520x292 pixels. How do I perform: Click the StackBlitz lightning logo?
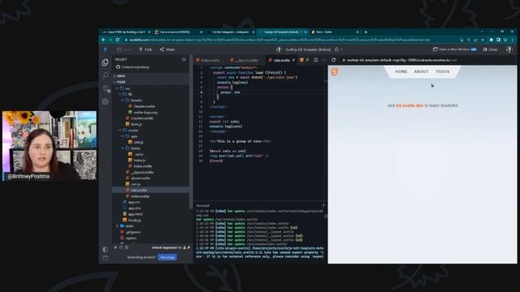point(106,49)
